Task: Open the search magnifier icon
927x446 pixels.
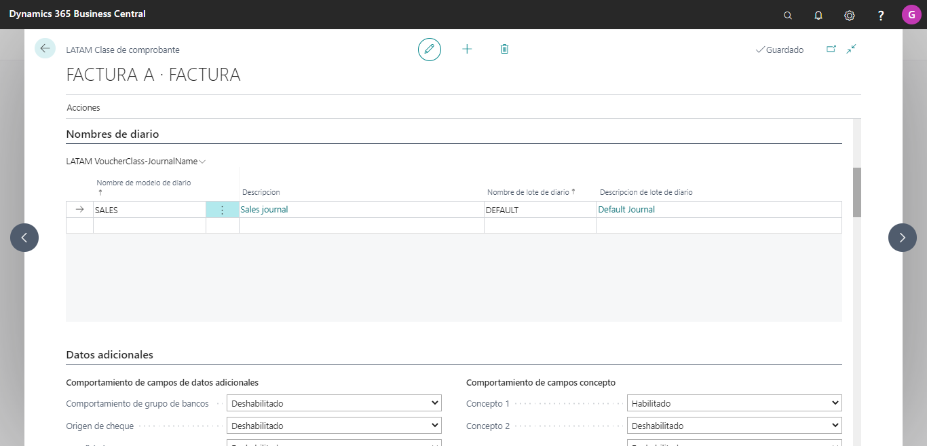Action: (788, 15)
